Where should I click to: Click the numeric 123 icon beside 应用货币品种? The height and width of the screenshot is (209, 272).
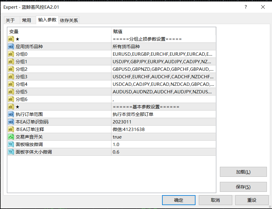pyautogui.click(x=11, y=46)
